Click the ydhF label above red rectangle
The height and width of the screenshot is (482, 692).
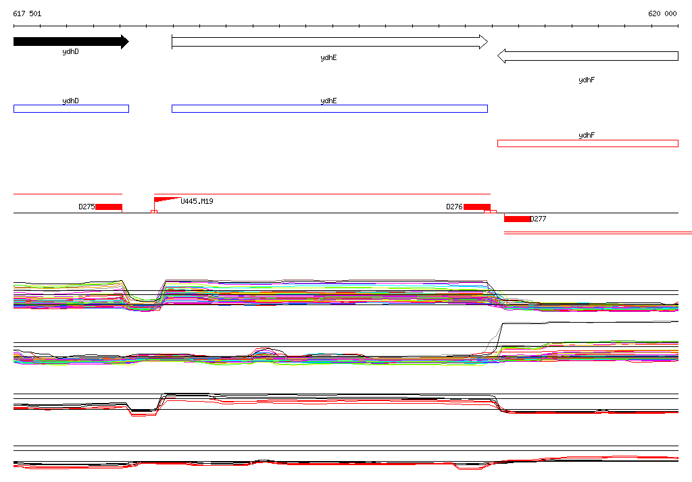coord(587,136)
